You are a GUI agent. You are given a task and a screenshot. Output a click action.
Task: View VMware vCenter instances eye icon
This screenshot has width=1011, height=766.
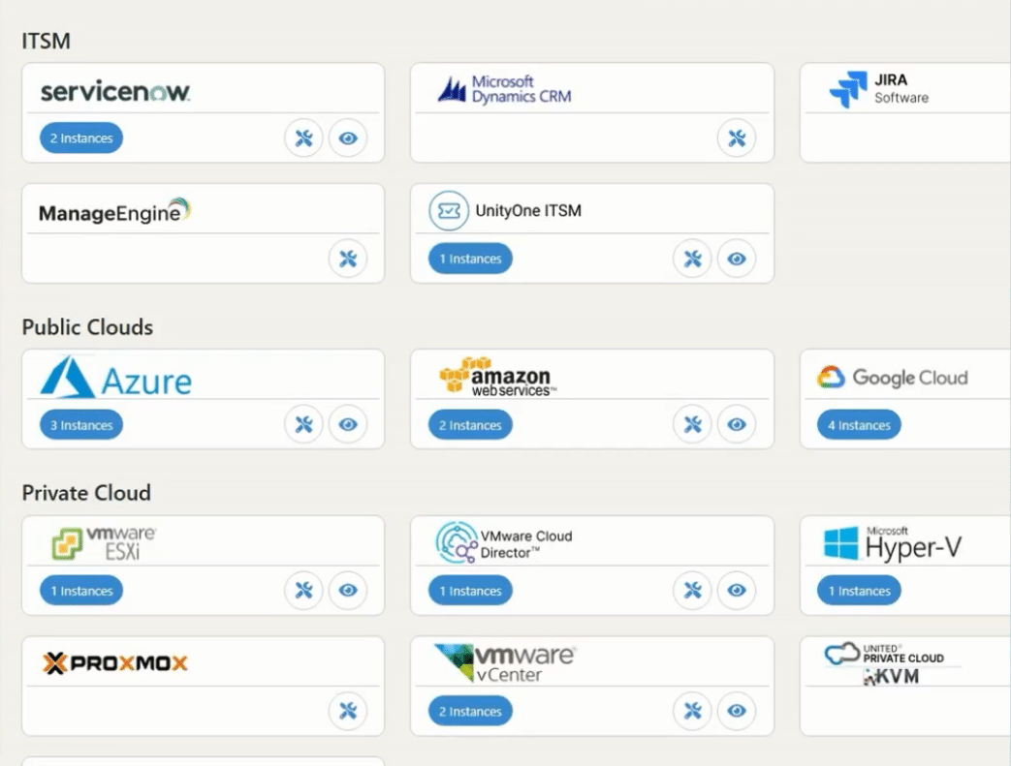coord(737,711)
